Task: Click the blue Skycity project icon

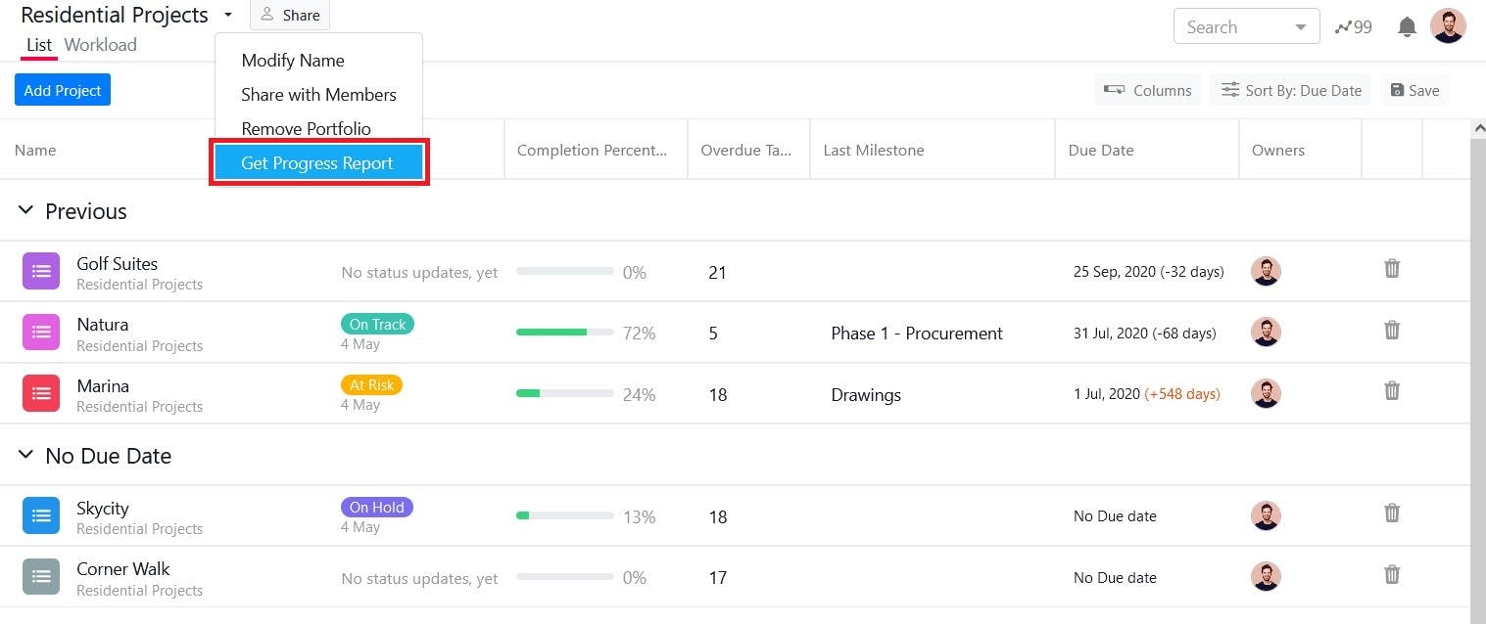Action: [x=41, y=515]
